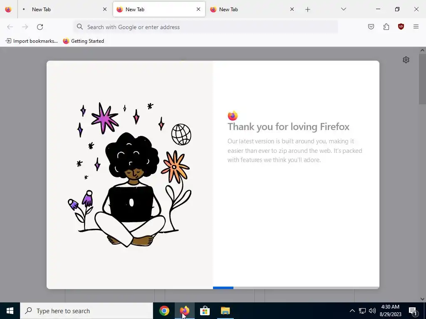Switch to the third New Tab
Viewport: 426px width, 319px height.
pos(253,9)
